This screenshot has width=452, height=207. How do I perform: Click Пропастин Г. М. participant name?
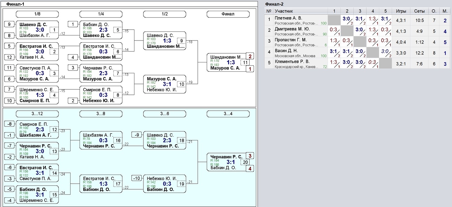[290, 40]
